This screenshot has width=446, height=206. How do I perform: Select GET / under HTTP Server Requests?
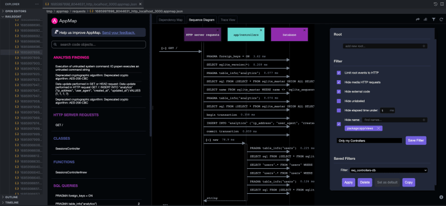pyautogui.click(x=59, y=125)
